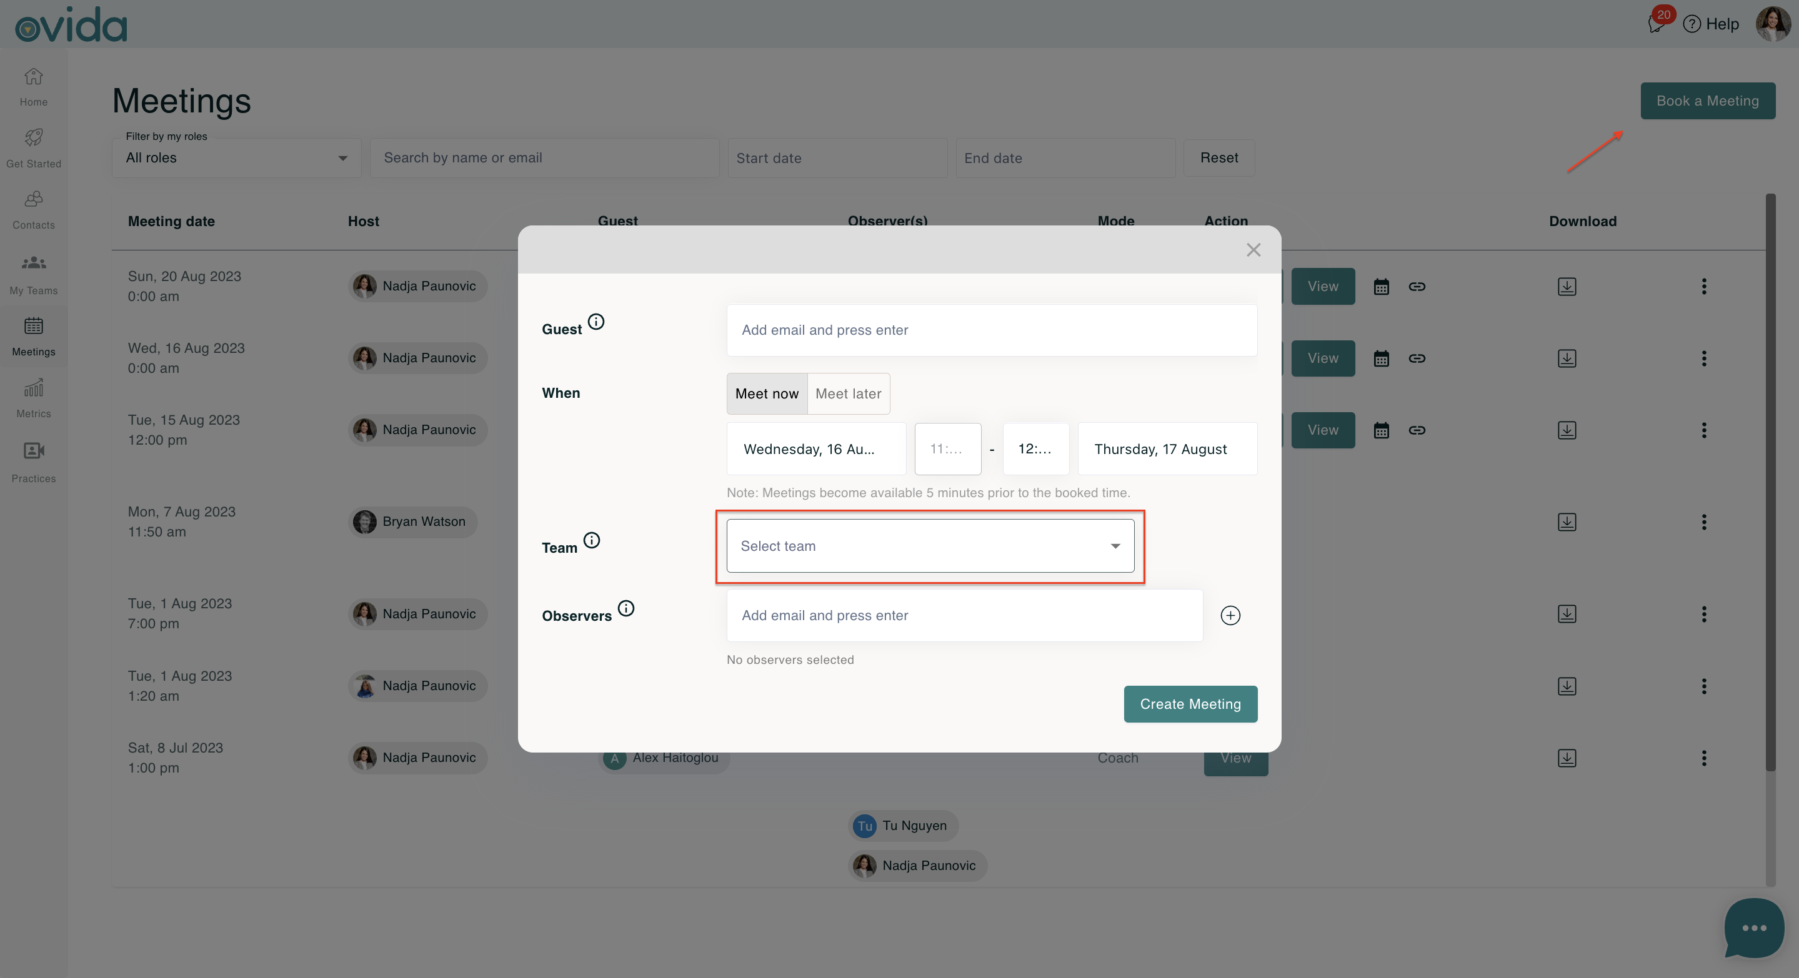The width and height of the screenshot is (1799, 978).
Task: Click the meetings list vertical scrollbar
Action: tap(1770, 482)
